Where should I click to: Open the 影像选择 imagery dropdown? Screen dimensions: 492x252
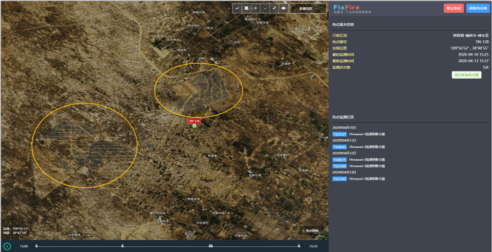308,8
